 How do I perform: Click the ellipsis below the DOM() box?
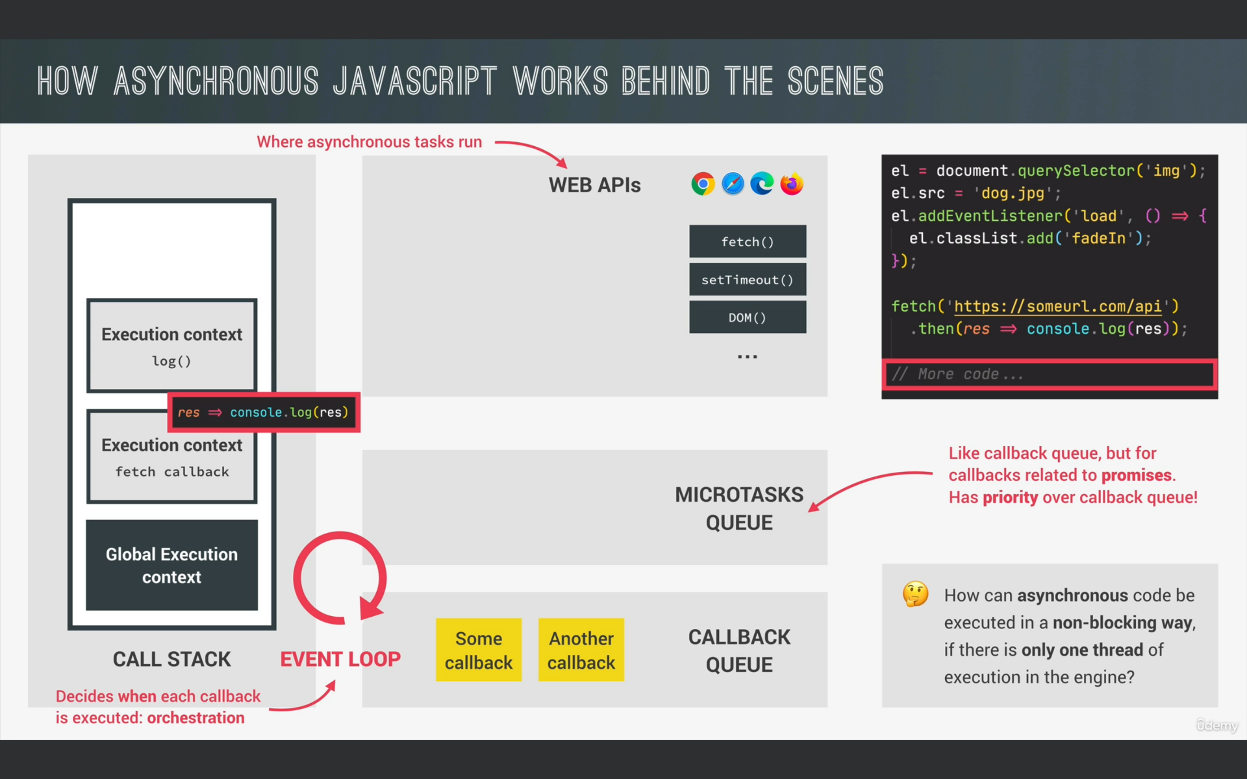tap(747, 357)
